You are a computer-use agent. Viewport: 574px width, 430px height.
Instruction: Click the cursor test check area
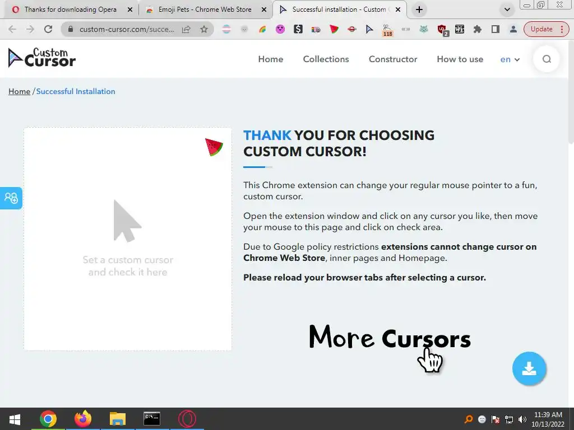tap(128, 239)
